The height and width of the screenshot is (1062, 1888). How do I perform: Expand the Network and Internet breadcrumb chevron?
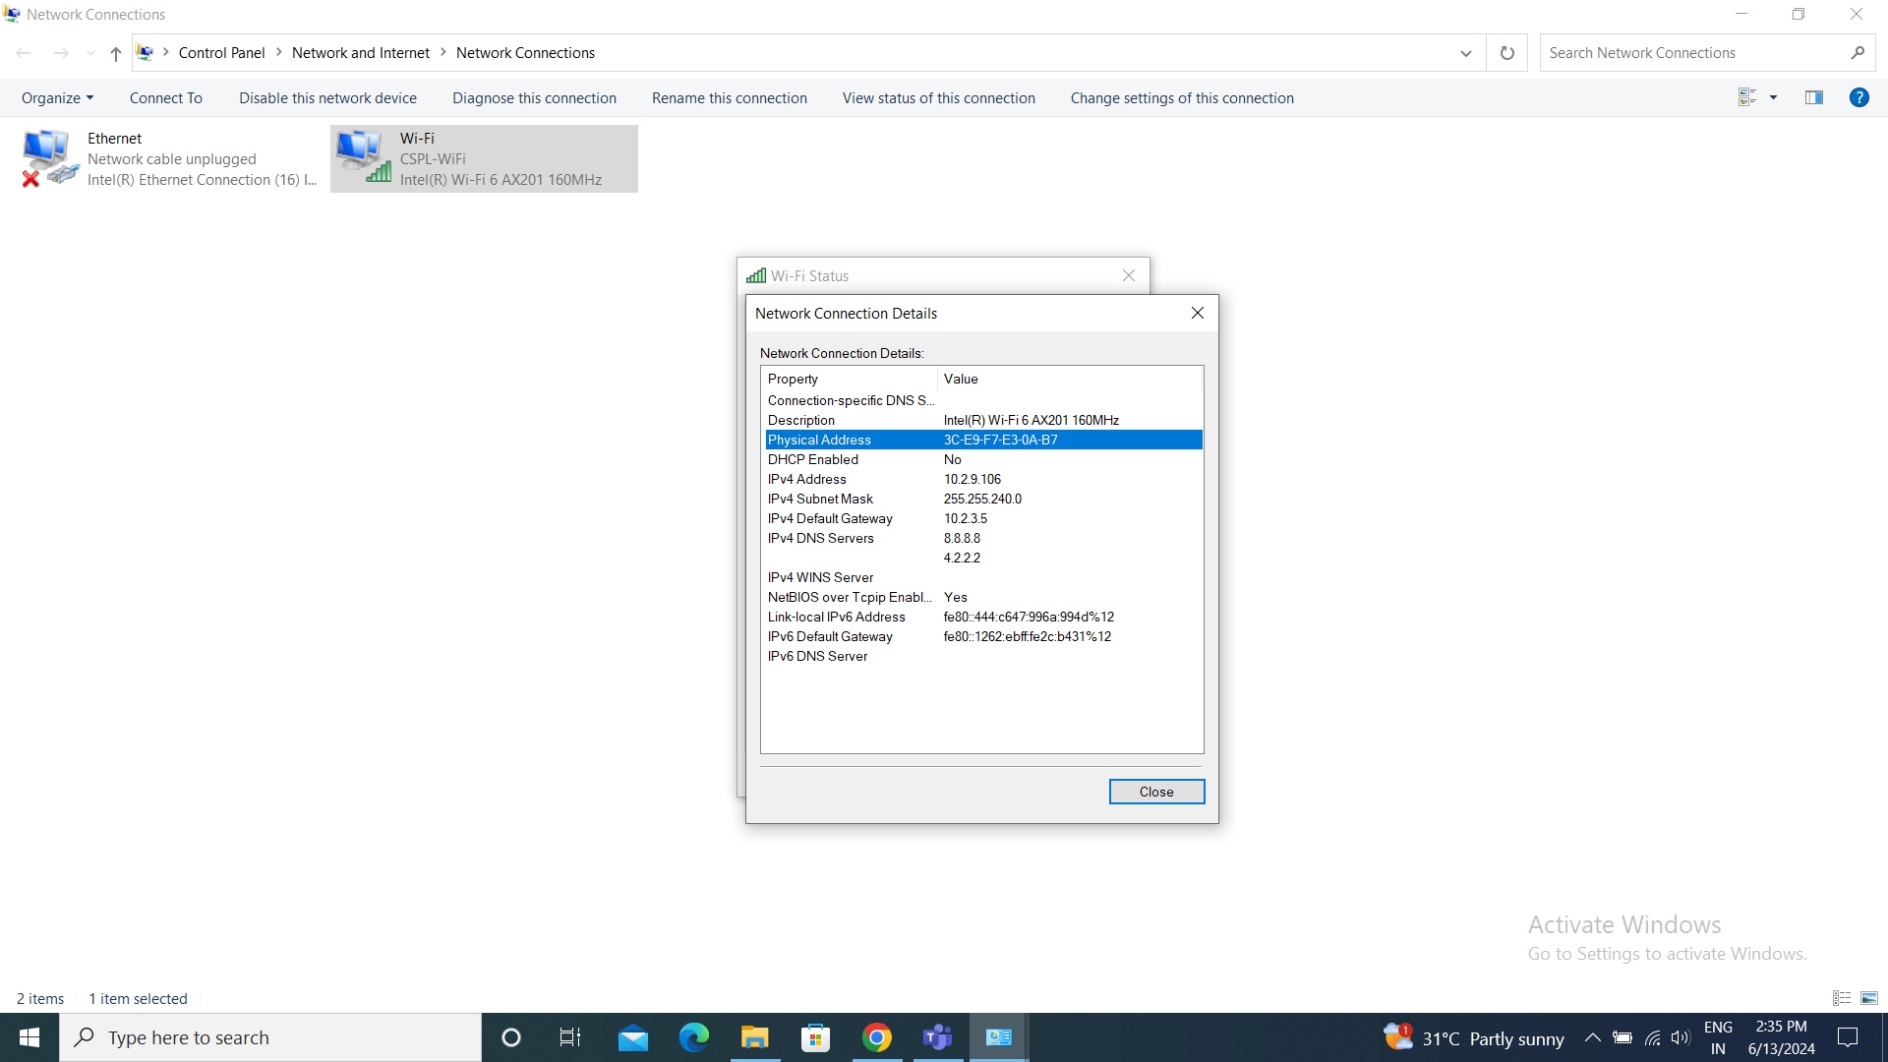(442, 52)
